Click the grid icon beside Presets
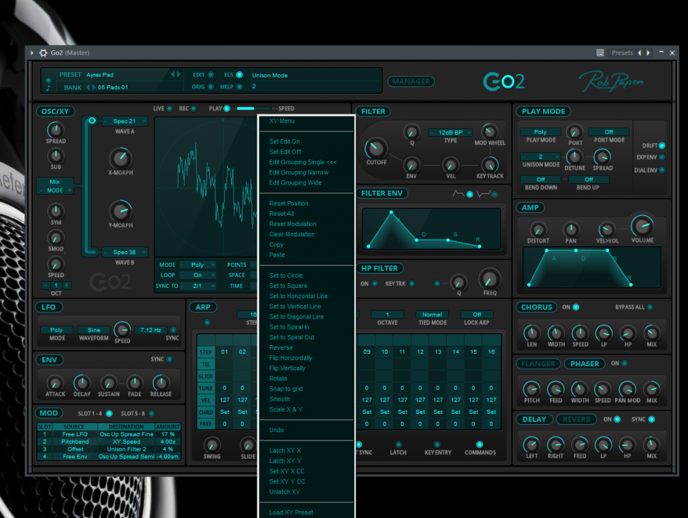This screenshot has height=518, width=688. click(600, 52)
